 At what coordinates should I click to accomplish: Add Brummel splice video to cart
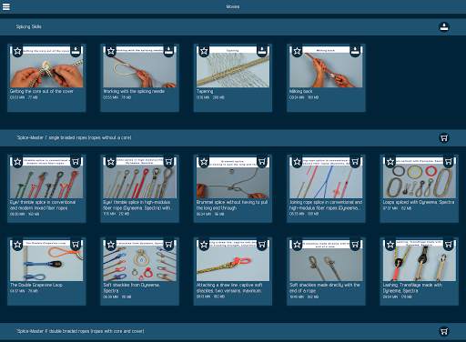(x=262, y=162)
